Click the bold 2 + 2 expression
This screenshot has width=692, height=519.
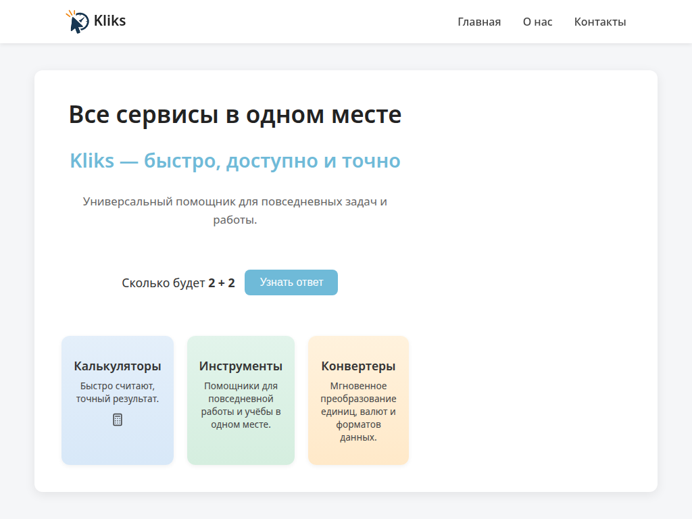click(222, 282)
